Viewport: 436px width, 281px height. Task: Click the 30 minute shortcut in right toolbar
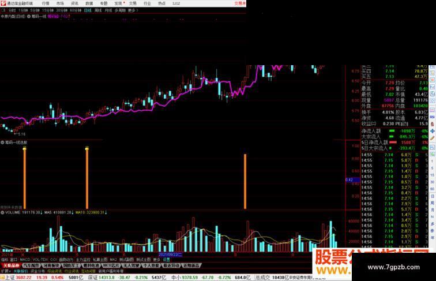coord(433,182)
